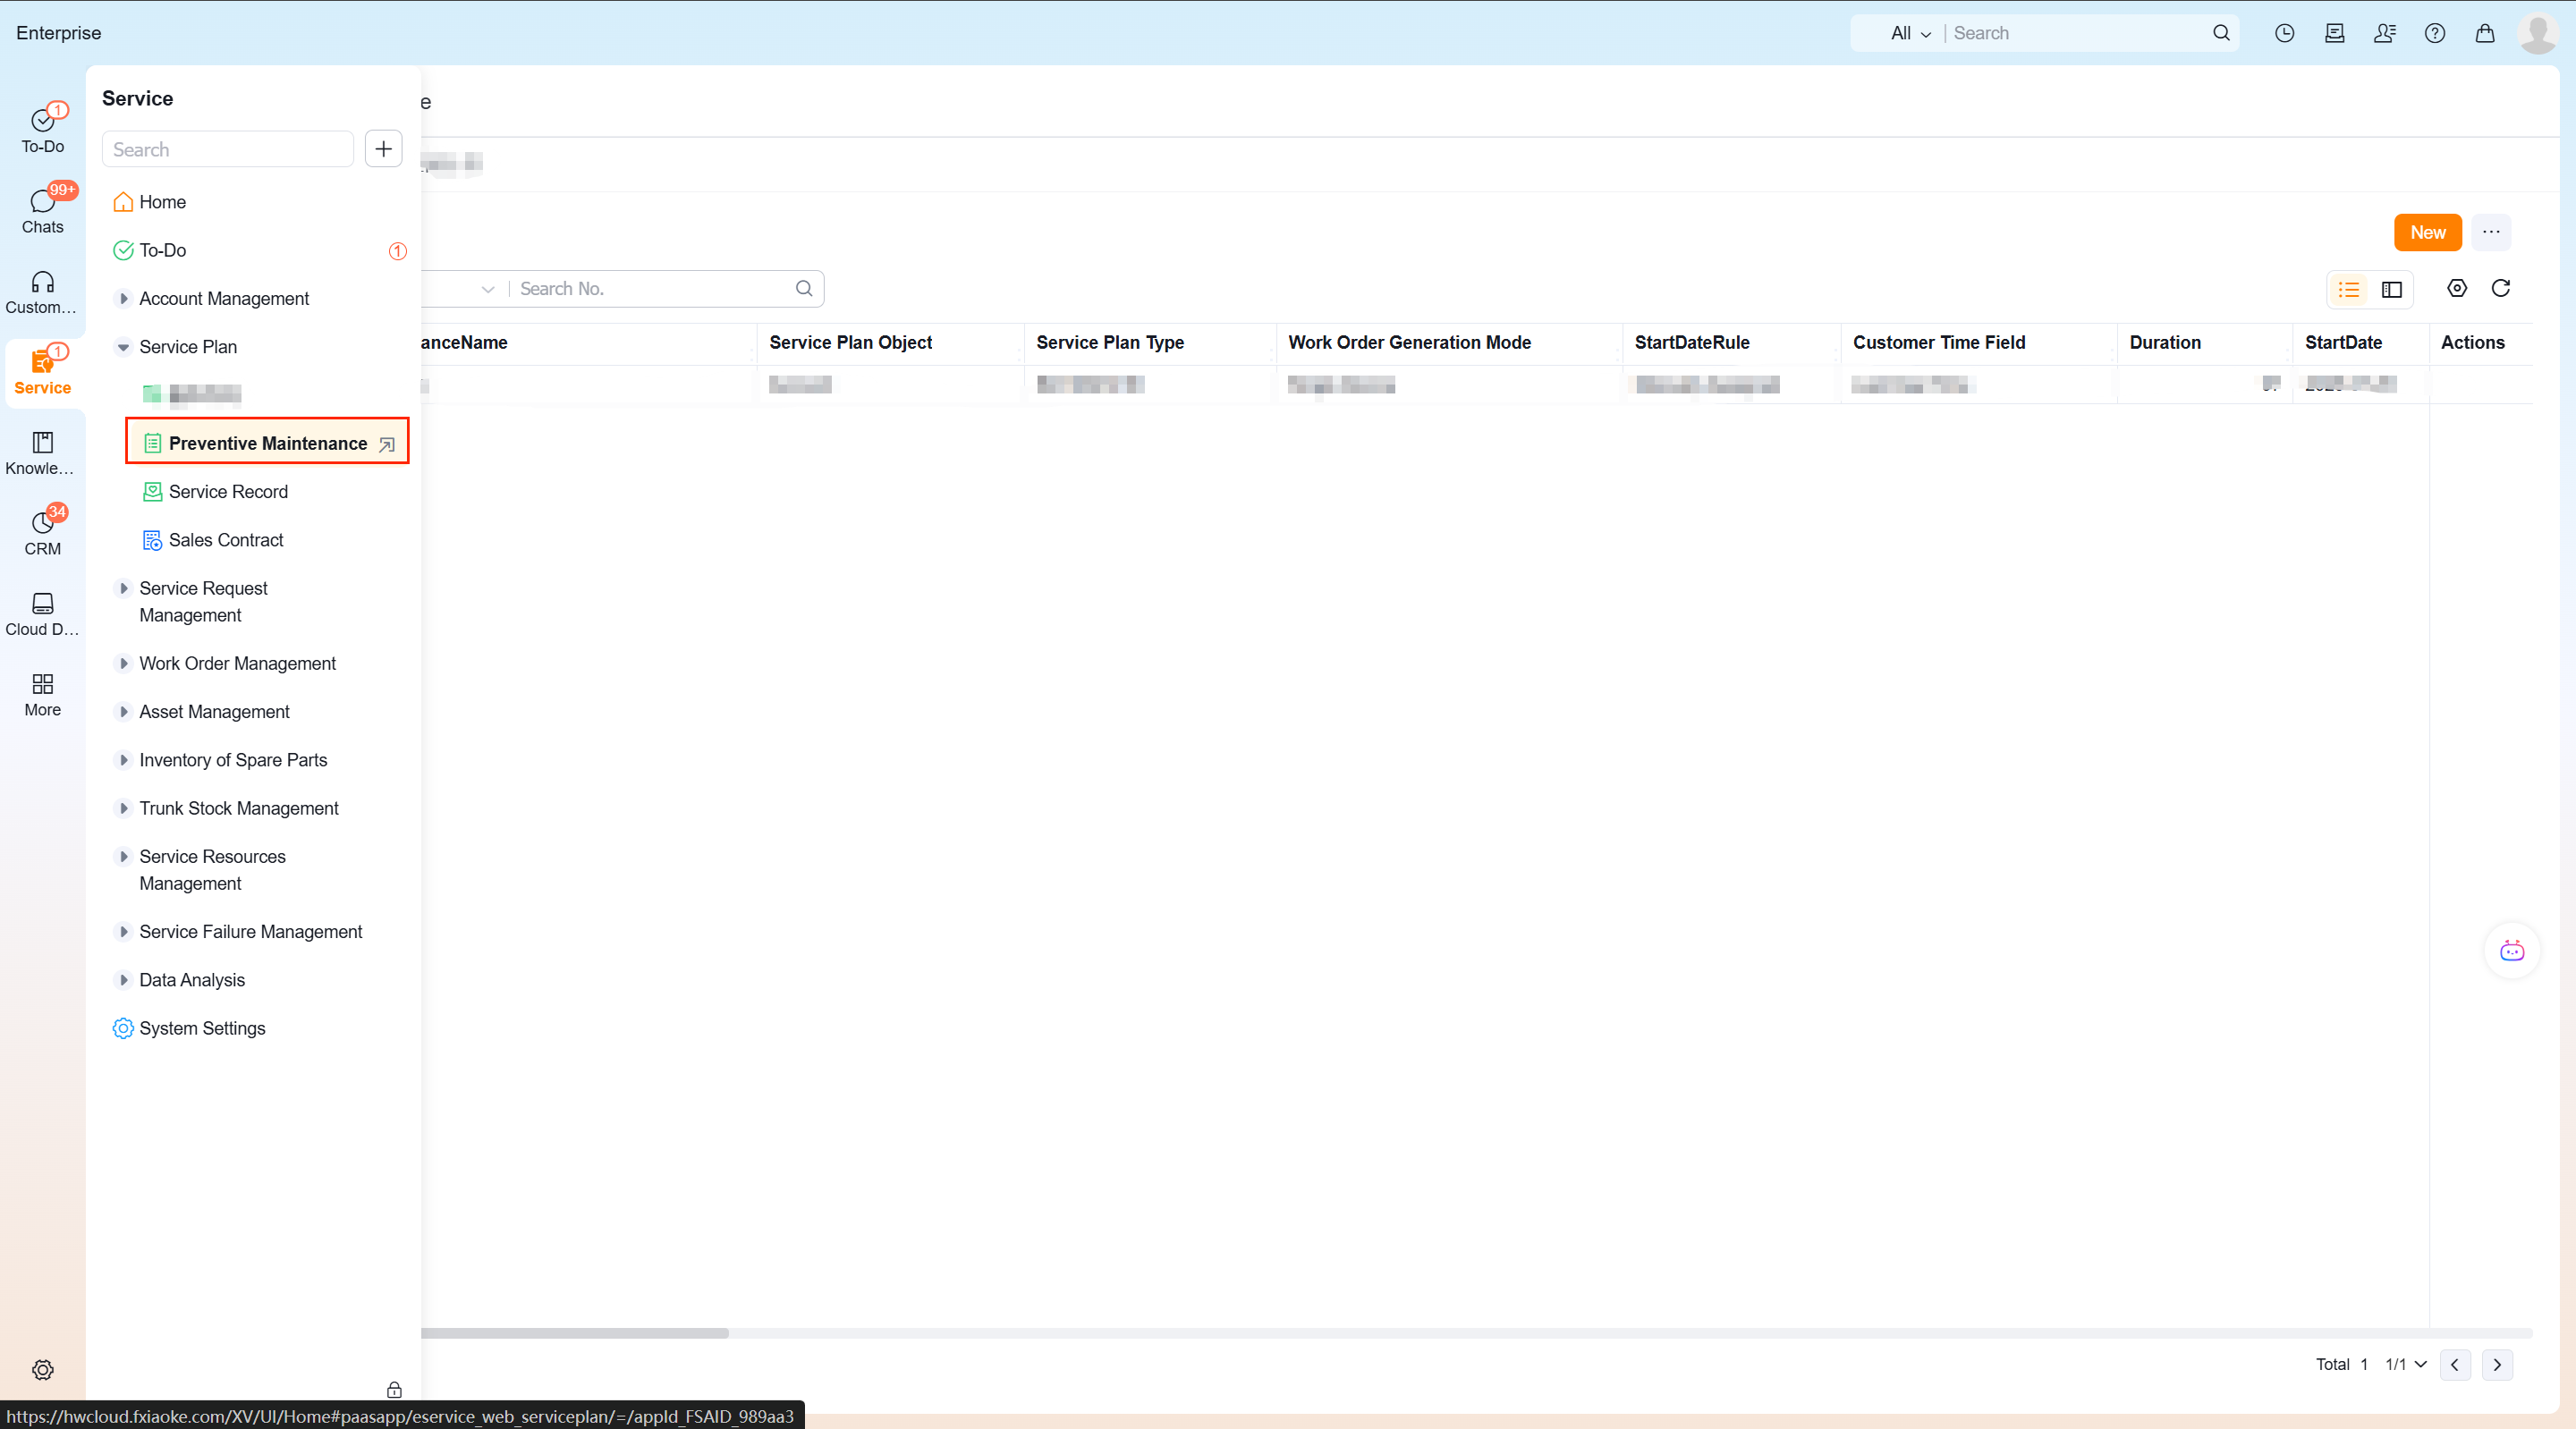This screenshot has width=2576, height=1429.
Task: Click search icon in Search No. field
Action: [x=803, y=288]
